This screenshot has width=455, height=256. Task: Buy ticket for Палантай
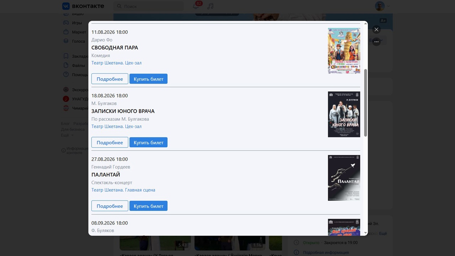point(149,206)
